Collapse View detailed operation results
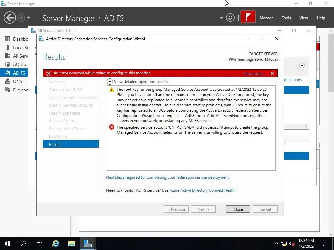The image size is (334, 250). (x=110, y=82)
